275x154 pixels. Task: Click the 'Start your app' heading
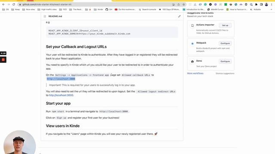(58, 104)
